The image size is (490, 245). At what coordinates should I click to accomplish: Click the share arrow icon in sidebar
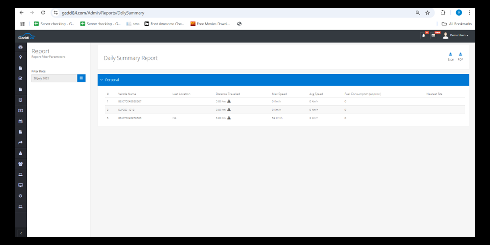pos(21,143)
